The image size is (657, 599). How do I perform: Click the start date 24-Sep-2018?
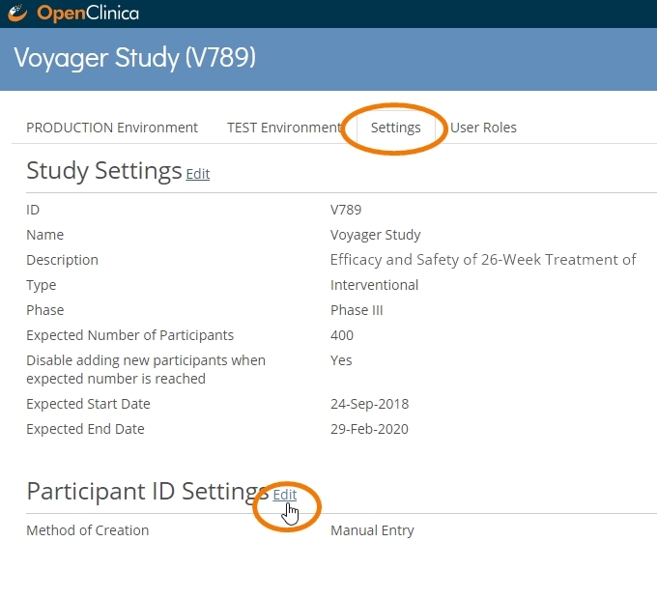pos(369,404)
